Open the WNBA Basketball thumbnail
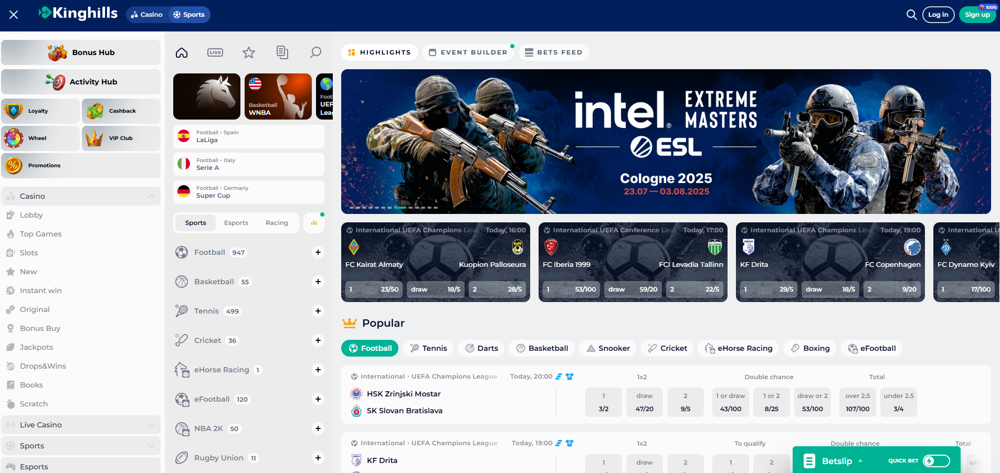 coord(278,96)
